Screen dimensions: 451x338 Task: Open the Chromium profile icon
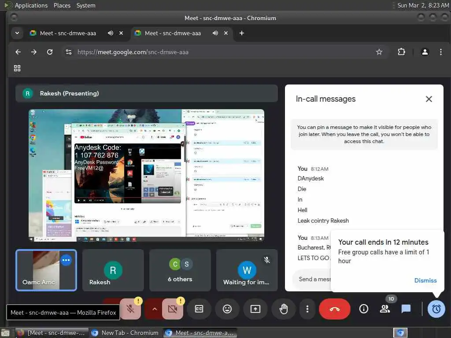pyautogui.click(x=425, y=52)
